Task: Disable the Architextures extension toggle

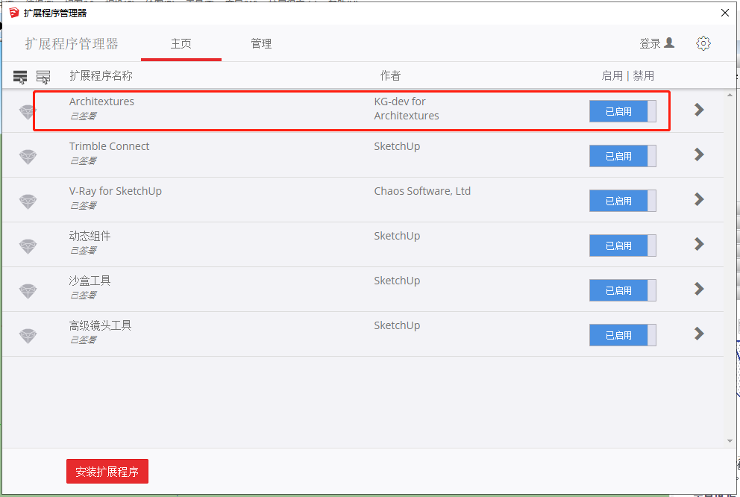Action: coord(622,111)
